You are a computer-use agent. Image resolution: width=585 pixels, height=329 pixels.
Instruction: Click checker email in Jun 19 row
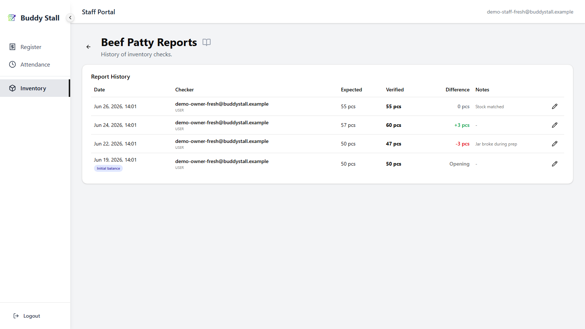click(x=222, y=161)
